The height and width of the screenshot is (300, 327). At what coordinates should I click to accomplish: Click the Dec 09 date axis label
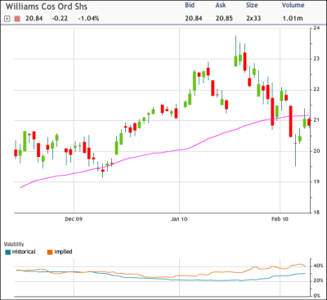click(x=74, y=219)
